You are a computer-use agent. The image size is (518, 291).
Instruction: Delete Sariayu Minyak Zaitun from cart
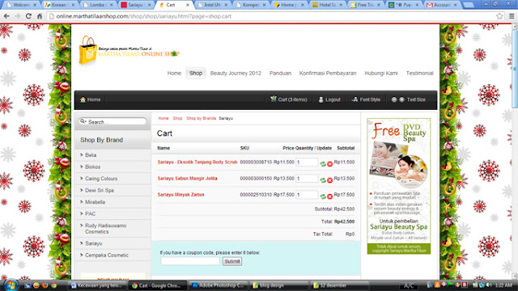[329, 196]
